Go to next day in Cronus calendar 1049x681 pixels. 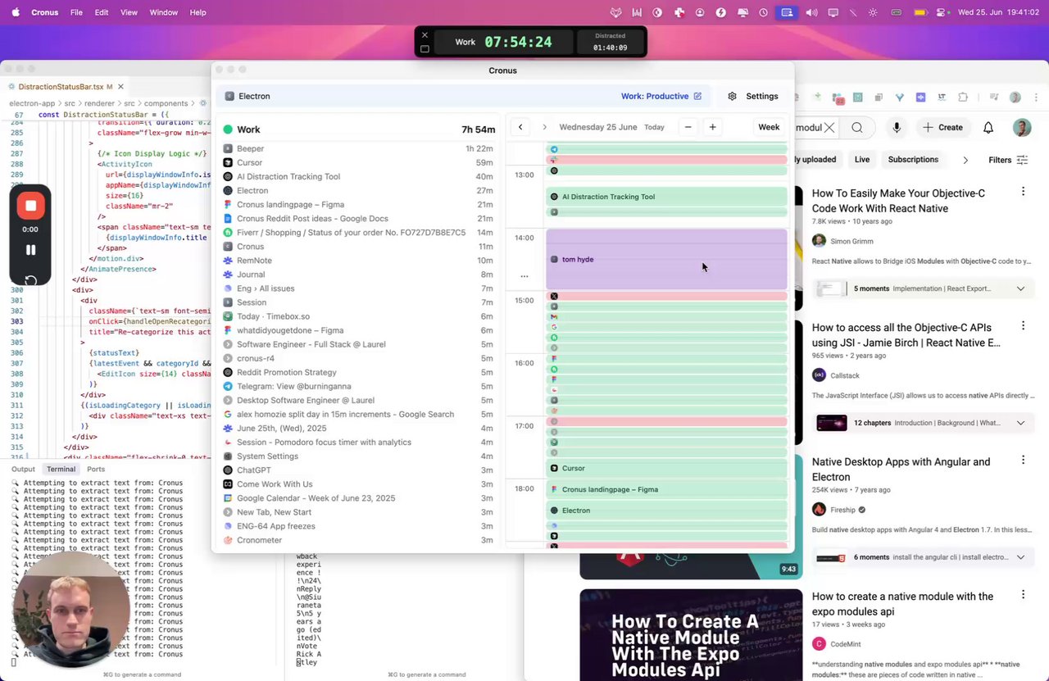544,127
